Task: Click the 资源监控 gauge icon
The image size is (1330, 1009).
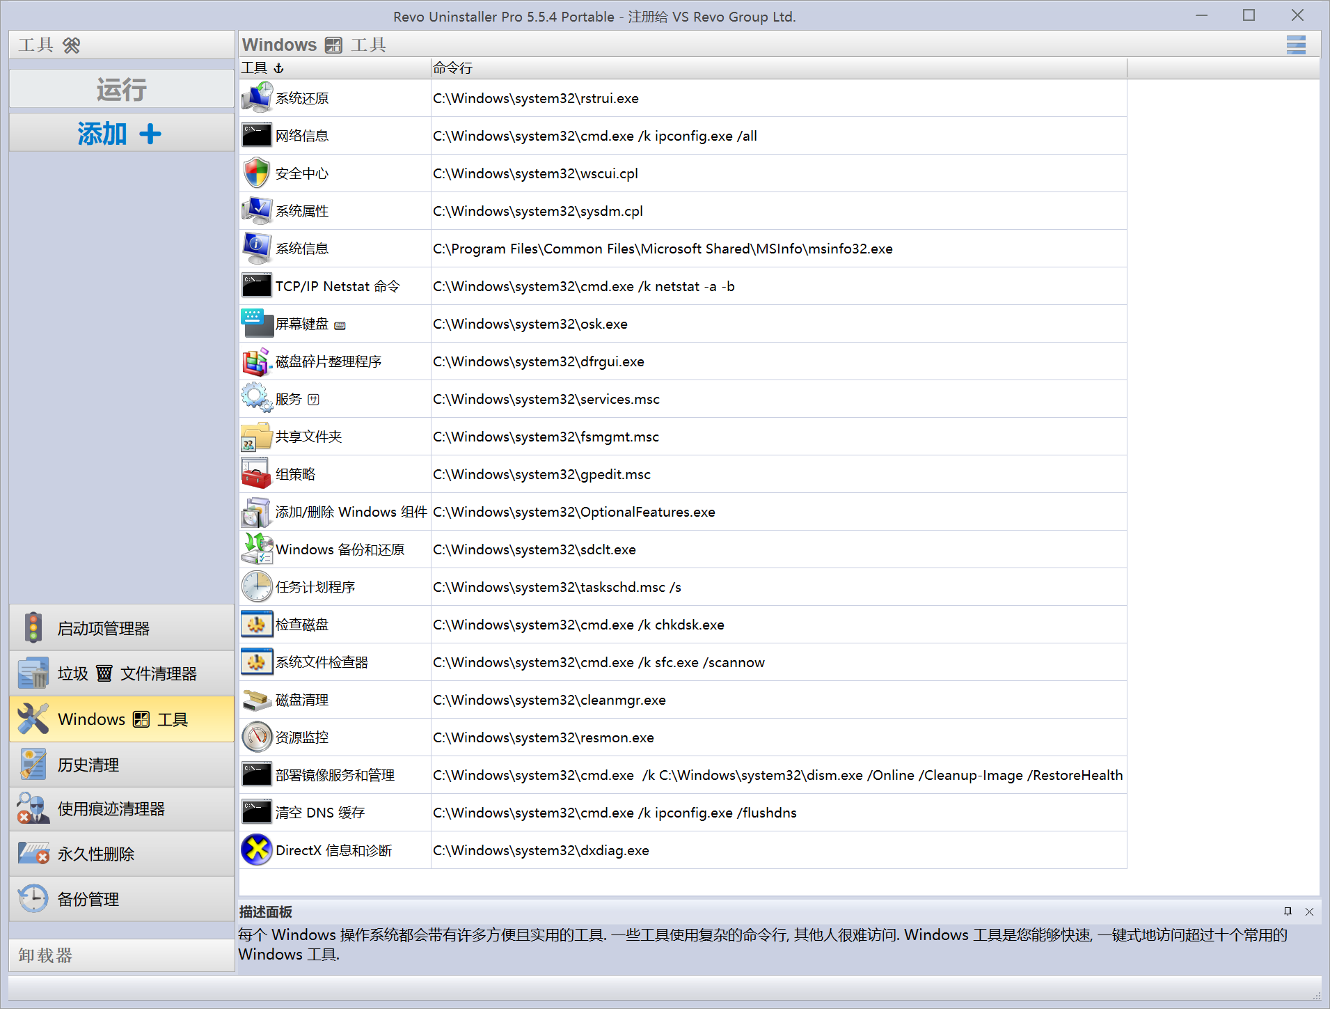Action: 257,737
